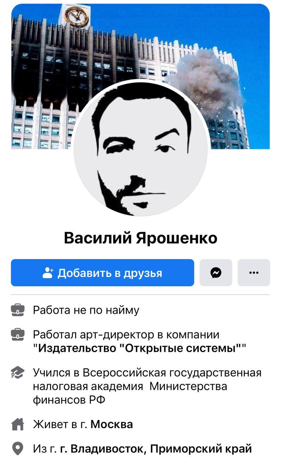Tap the Работал арт-директор в компании text

pyautogui.click(x=126, y=335)
